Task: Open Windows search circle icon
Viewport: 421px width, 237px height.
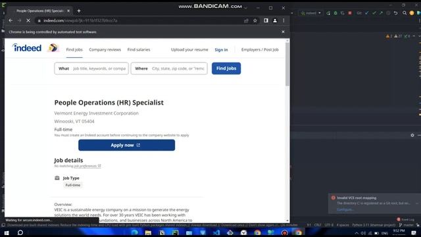Action: click(20, 232)
